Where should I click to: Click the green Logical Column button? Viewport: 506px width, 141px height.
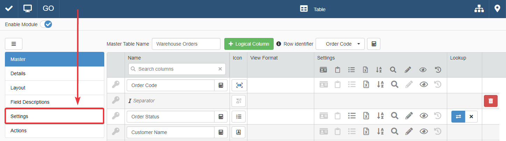(x=248, y=44)
